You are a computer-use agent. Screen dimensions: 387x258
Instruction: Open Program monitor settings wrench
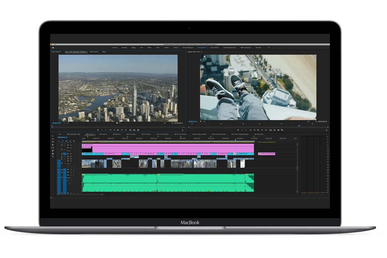tap(316, 122)
